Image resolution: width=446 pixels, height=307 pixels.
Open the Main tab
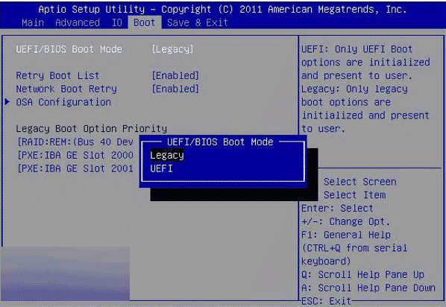pyautogui.click(x=33, y=22)
